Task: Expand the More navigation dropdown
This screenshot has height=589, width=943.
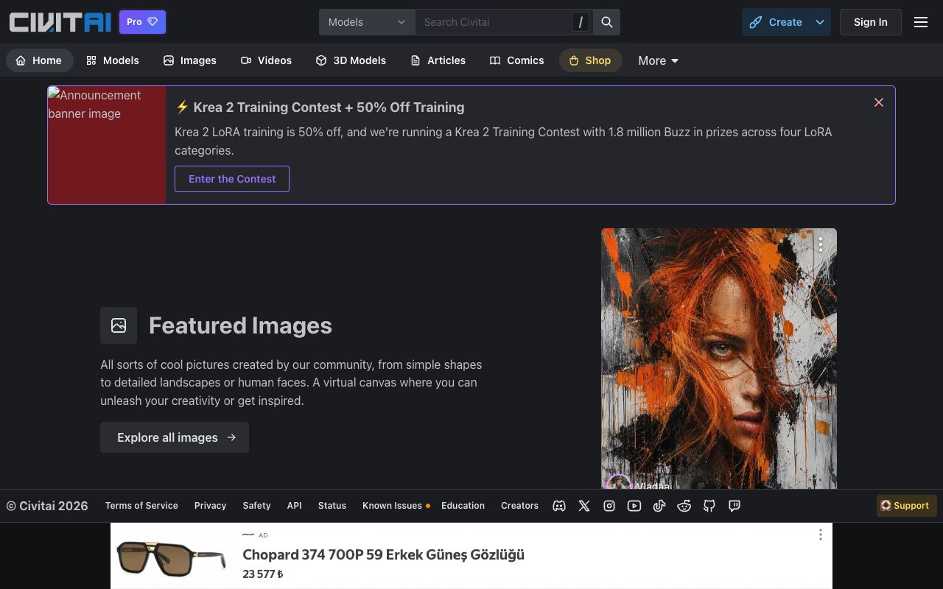Action: (x=658, y=60)
